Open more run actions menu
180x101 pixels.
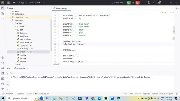tap(142, 3)
